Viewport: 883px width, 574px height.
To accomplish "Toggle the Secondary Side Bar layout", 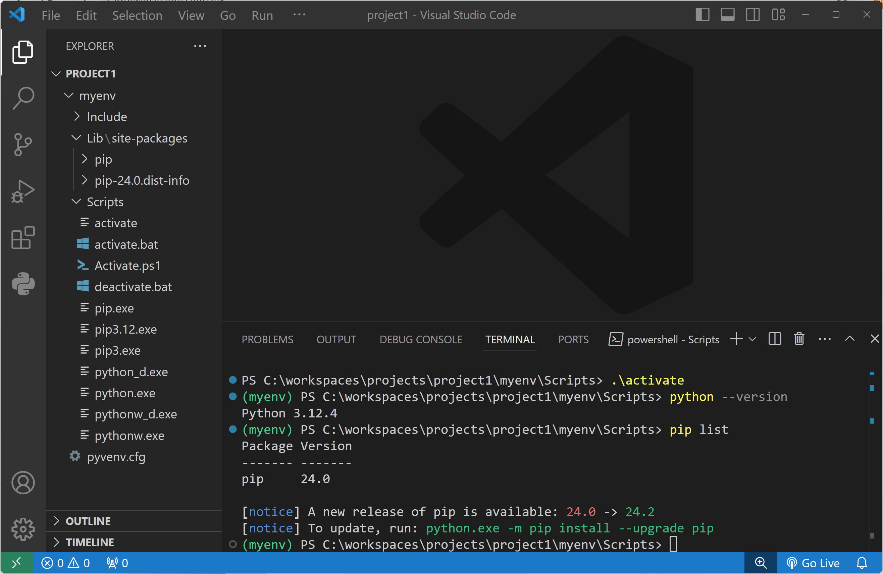I will click(753, 15).
